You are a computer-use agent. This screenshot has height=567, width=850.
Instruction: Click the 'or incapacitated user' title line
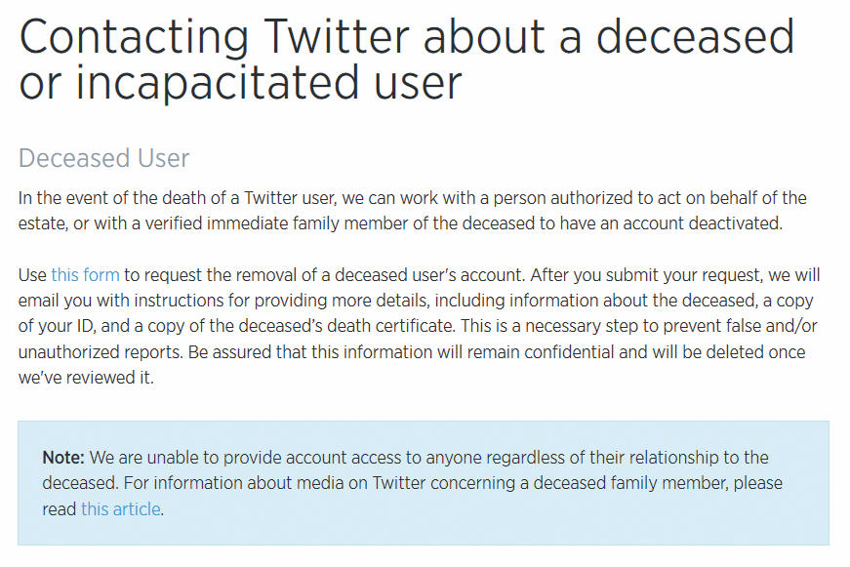click(240, 82)
